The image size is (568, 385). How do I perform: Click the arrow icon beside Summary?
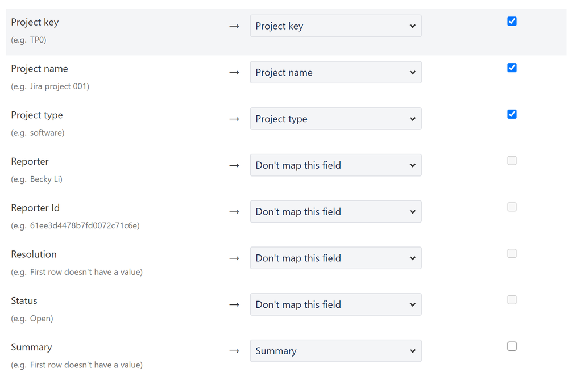click(x=234, y=351)
